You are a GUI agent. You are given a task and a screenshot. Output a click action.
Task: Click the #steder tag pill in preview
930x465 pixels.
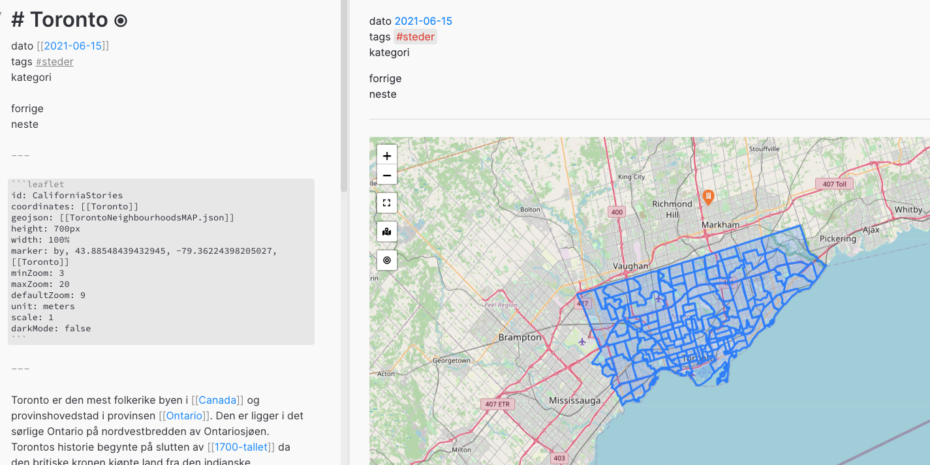[415, 37]
